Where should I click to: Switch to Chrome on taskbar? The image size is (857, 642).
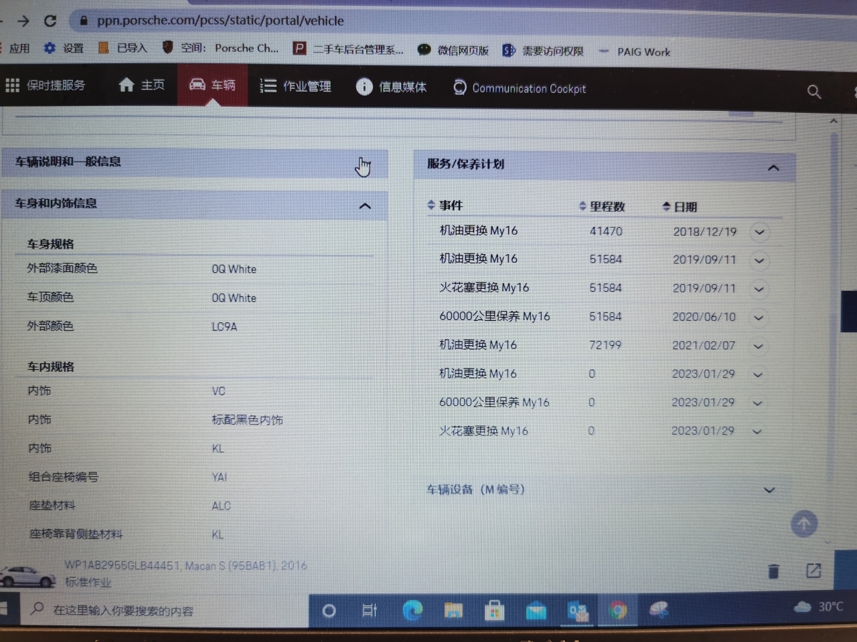tap(618, 610)
